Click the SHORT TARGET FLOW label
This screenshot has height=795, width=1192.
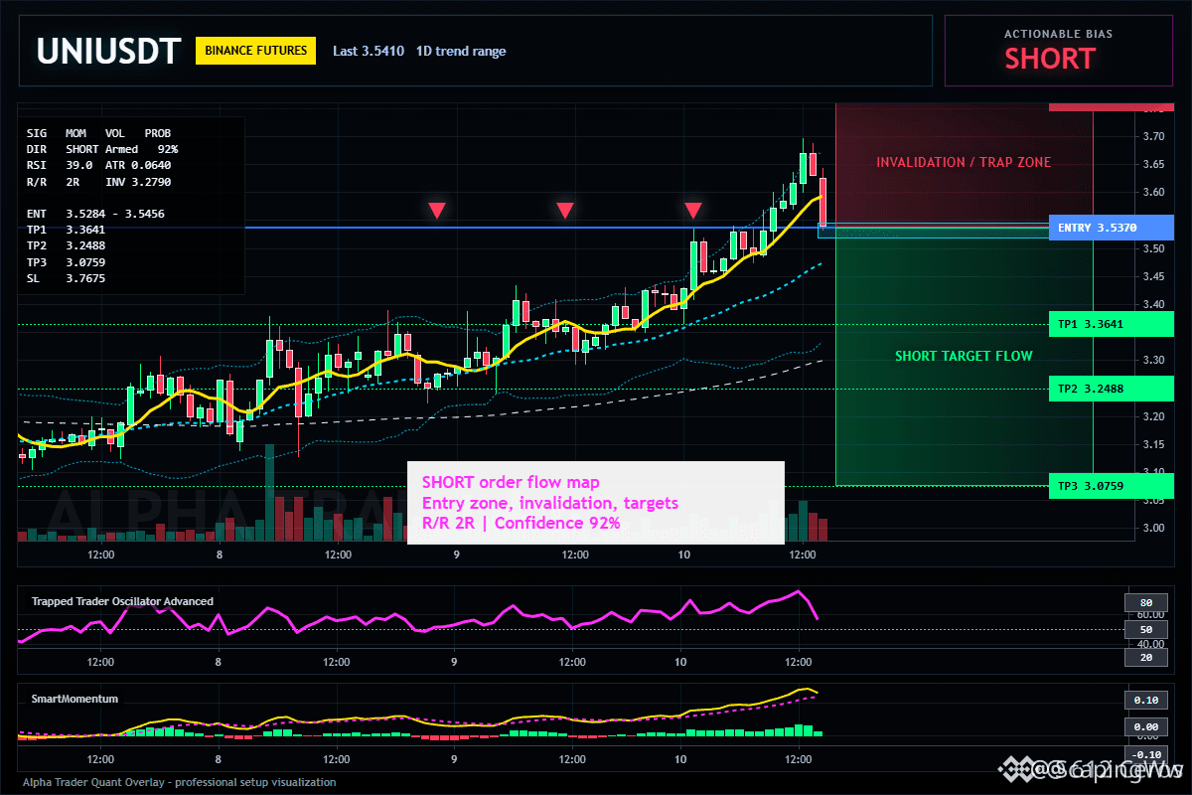(964, 356)
